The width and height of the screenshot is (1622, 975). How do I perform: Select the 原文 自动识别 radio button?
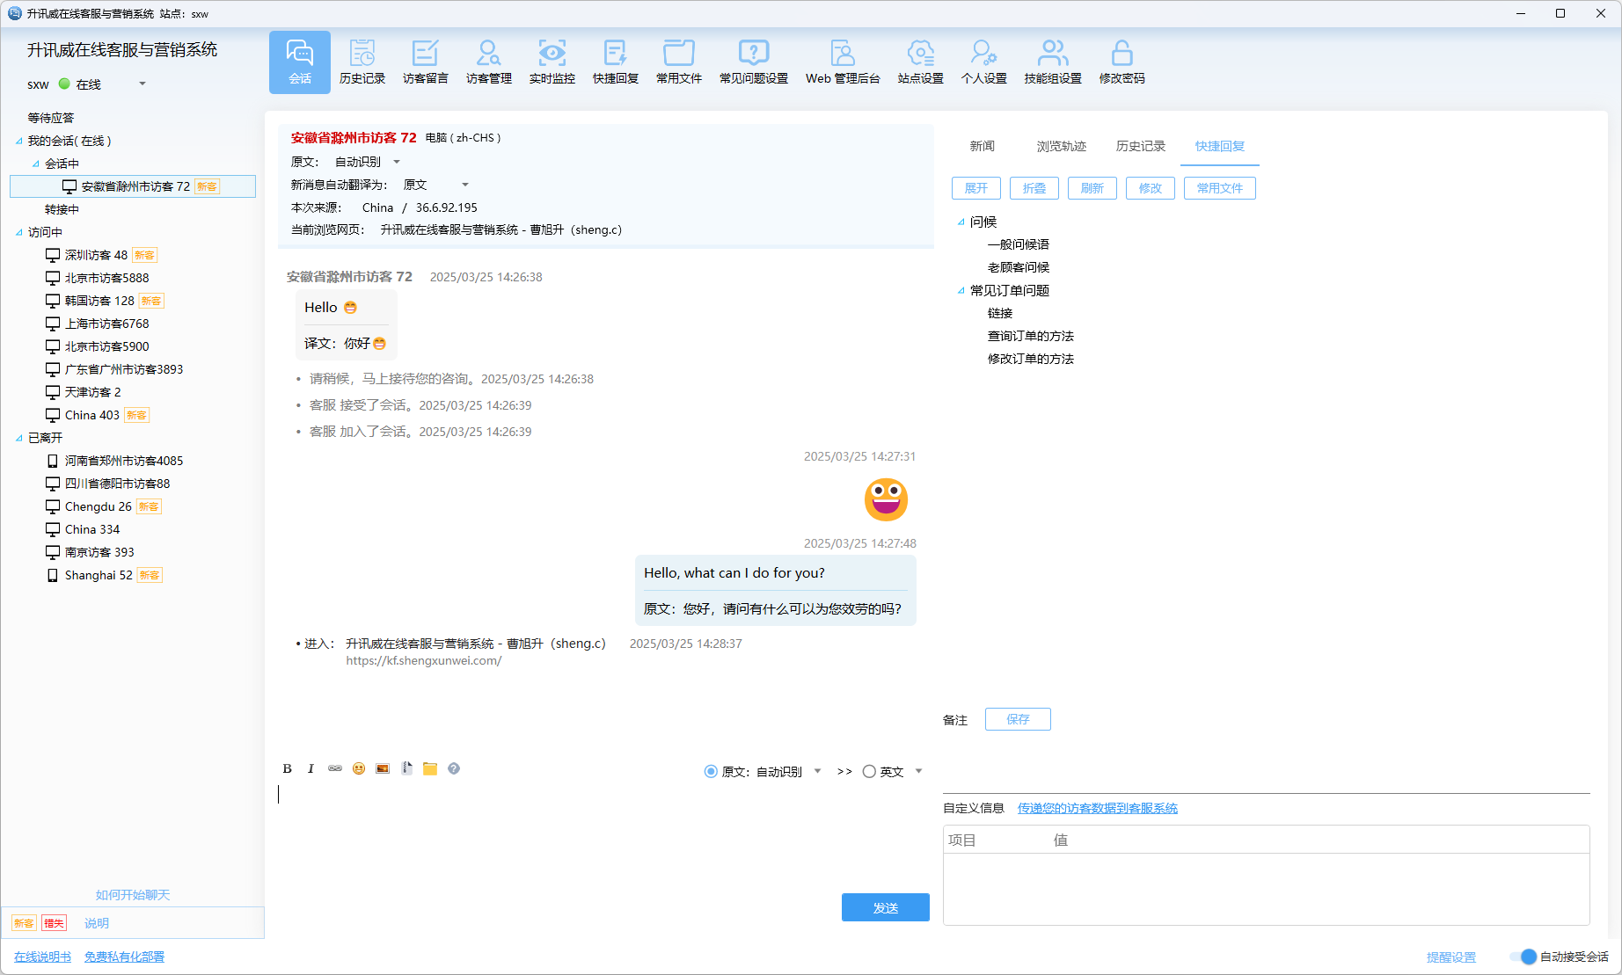(x=711, y=772)
